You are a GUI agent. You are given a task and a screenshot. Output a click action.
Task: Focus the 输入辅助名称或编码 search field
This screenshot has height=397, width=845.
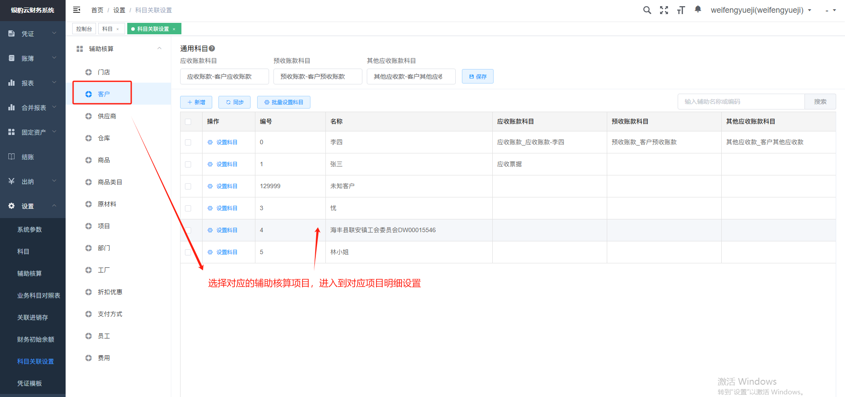(x=741, y=102)
